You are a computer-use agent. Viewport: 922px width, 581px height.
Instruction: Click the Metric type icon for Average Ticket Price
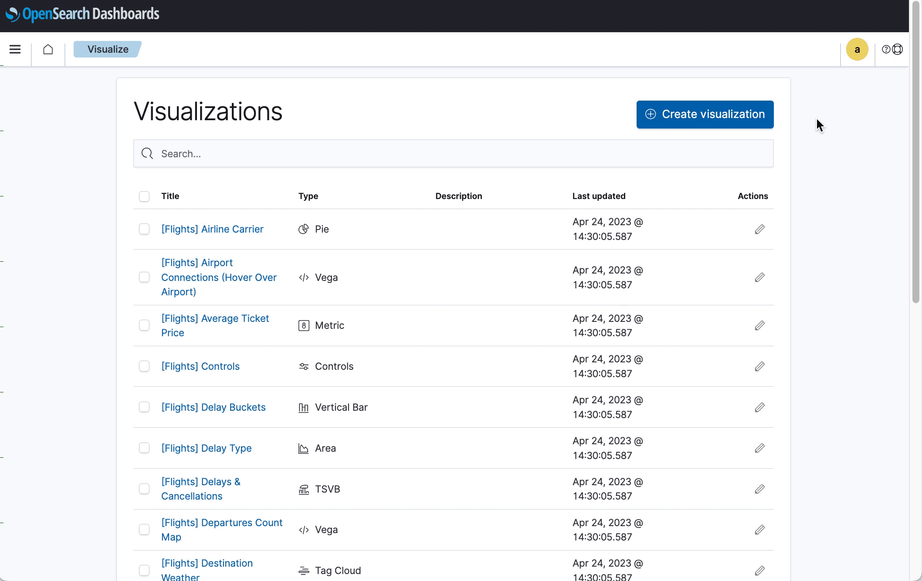point(304,325)
